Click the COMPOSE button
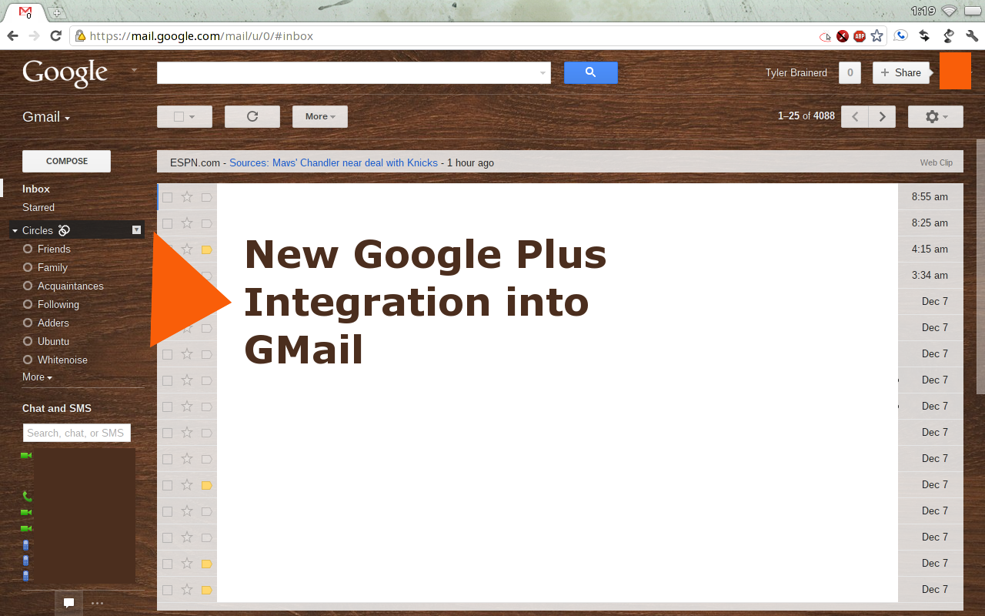 click(x=67, y=161)
